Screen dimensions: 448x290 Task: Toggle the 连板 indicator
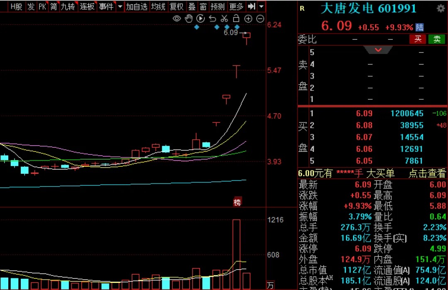(87, 7)
